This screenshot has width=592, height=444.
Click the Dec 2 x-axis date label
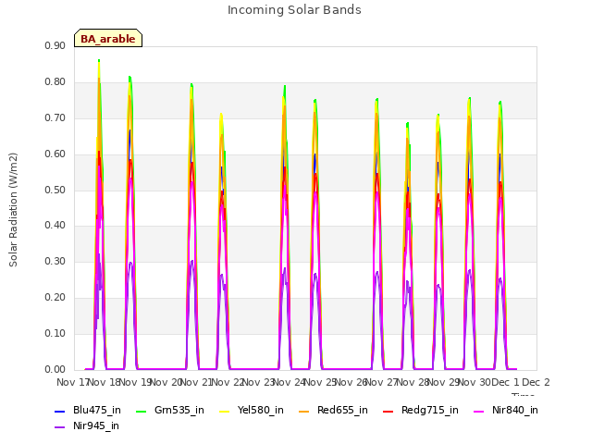pyautogui.click(x=536, y=382)
